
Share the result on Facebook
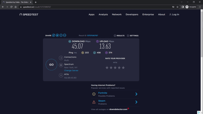pos(61,35)
